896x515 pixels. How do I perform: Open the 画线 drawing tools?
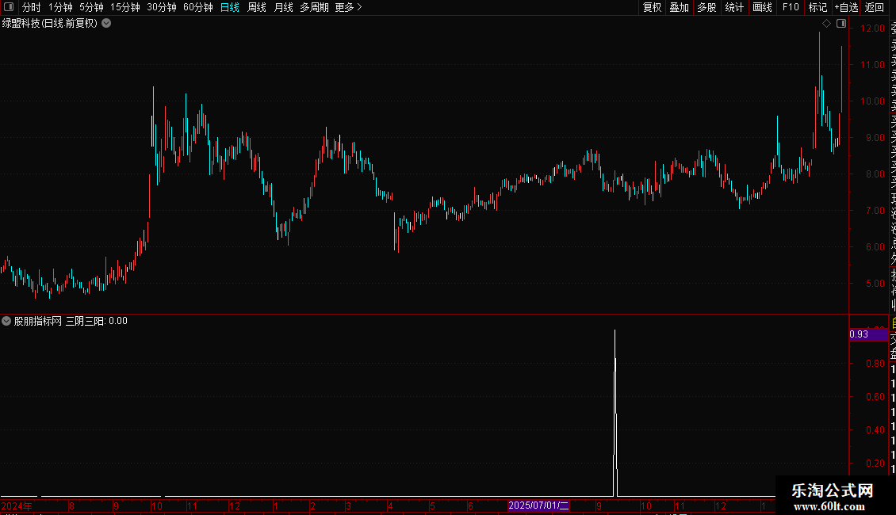pos(762,7)
